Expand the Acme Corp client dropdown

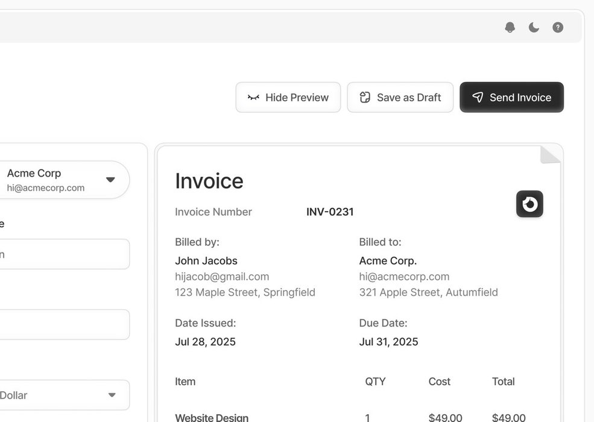pyautogui.click(x=110, y=180)
